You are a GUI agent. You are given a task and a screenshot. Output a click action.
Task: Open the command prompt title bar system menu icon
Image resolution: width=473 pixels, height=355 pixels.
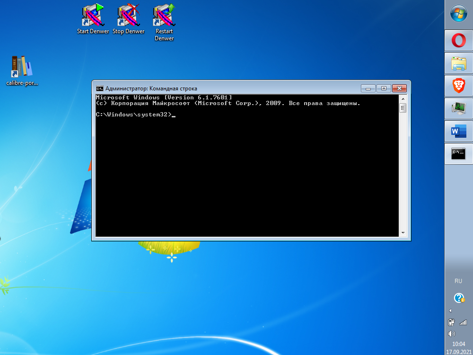(99, 89)
